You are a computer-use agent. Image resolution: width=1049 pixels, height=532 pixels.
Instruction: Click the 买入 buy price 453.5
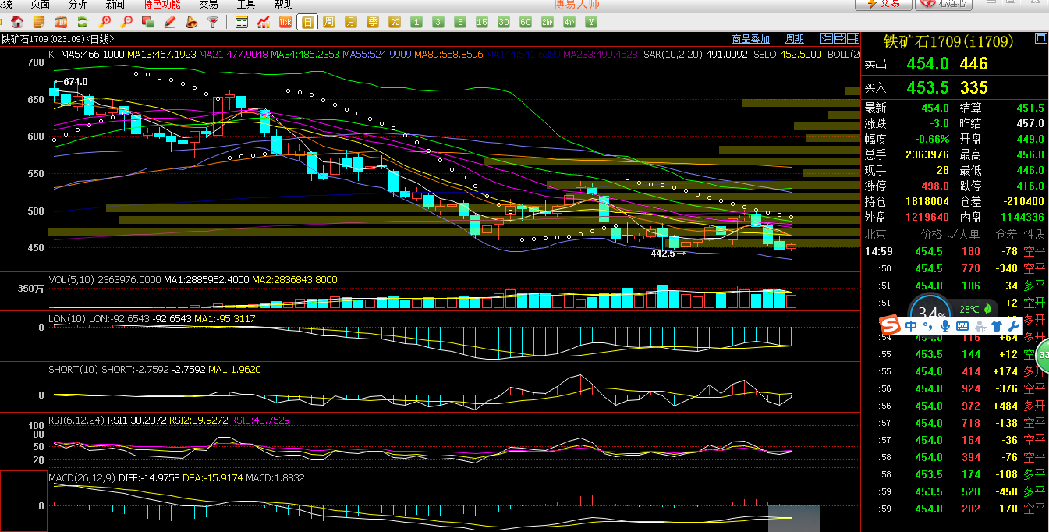click(927, 87)
